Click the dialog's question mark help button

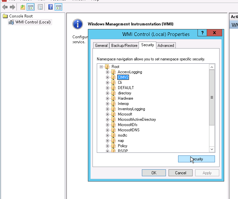point(202,33)
